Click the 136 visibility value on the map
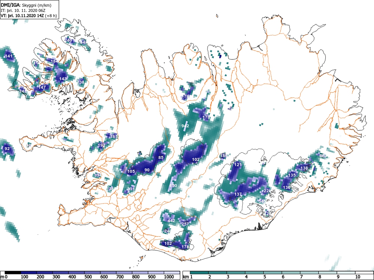 click(x=286, y=188)
